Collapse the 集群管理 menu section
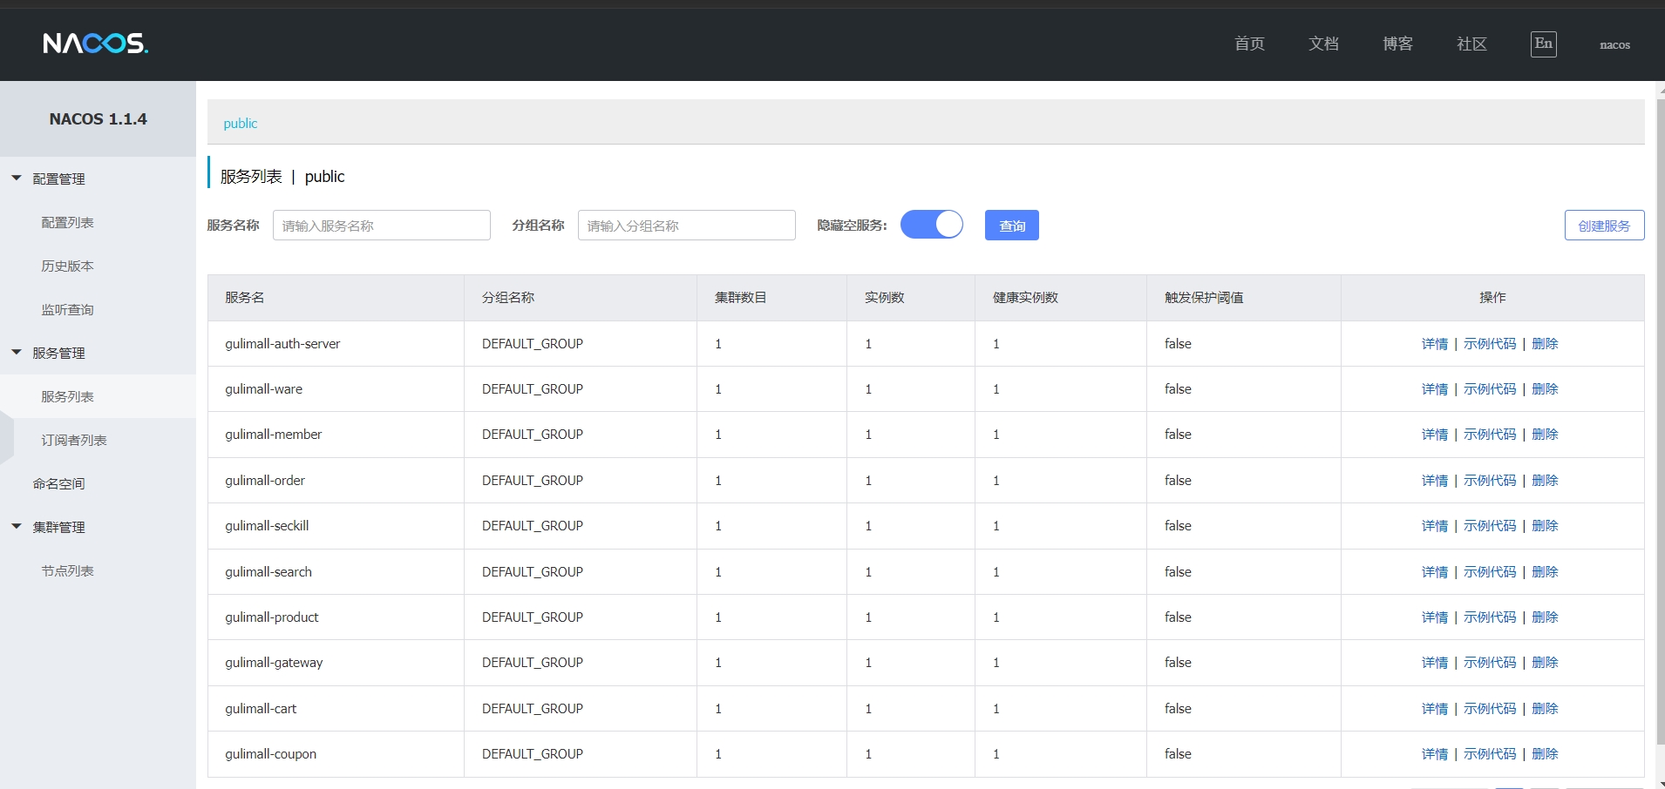 17,527
